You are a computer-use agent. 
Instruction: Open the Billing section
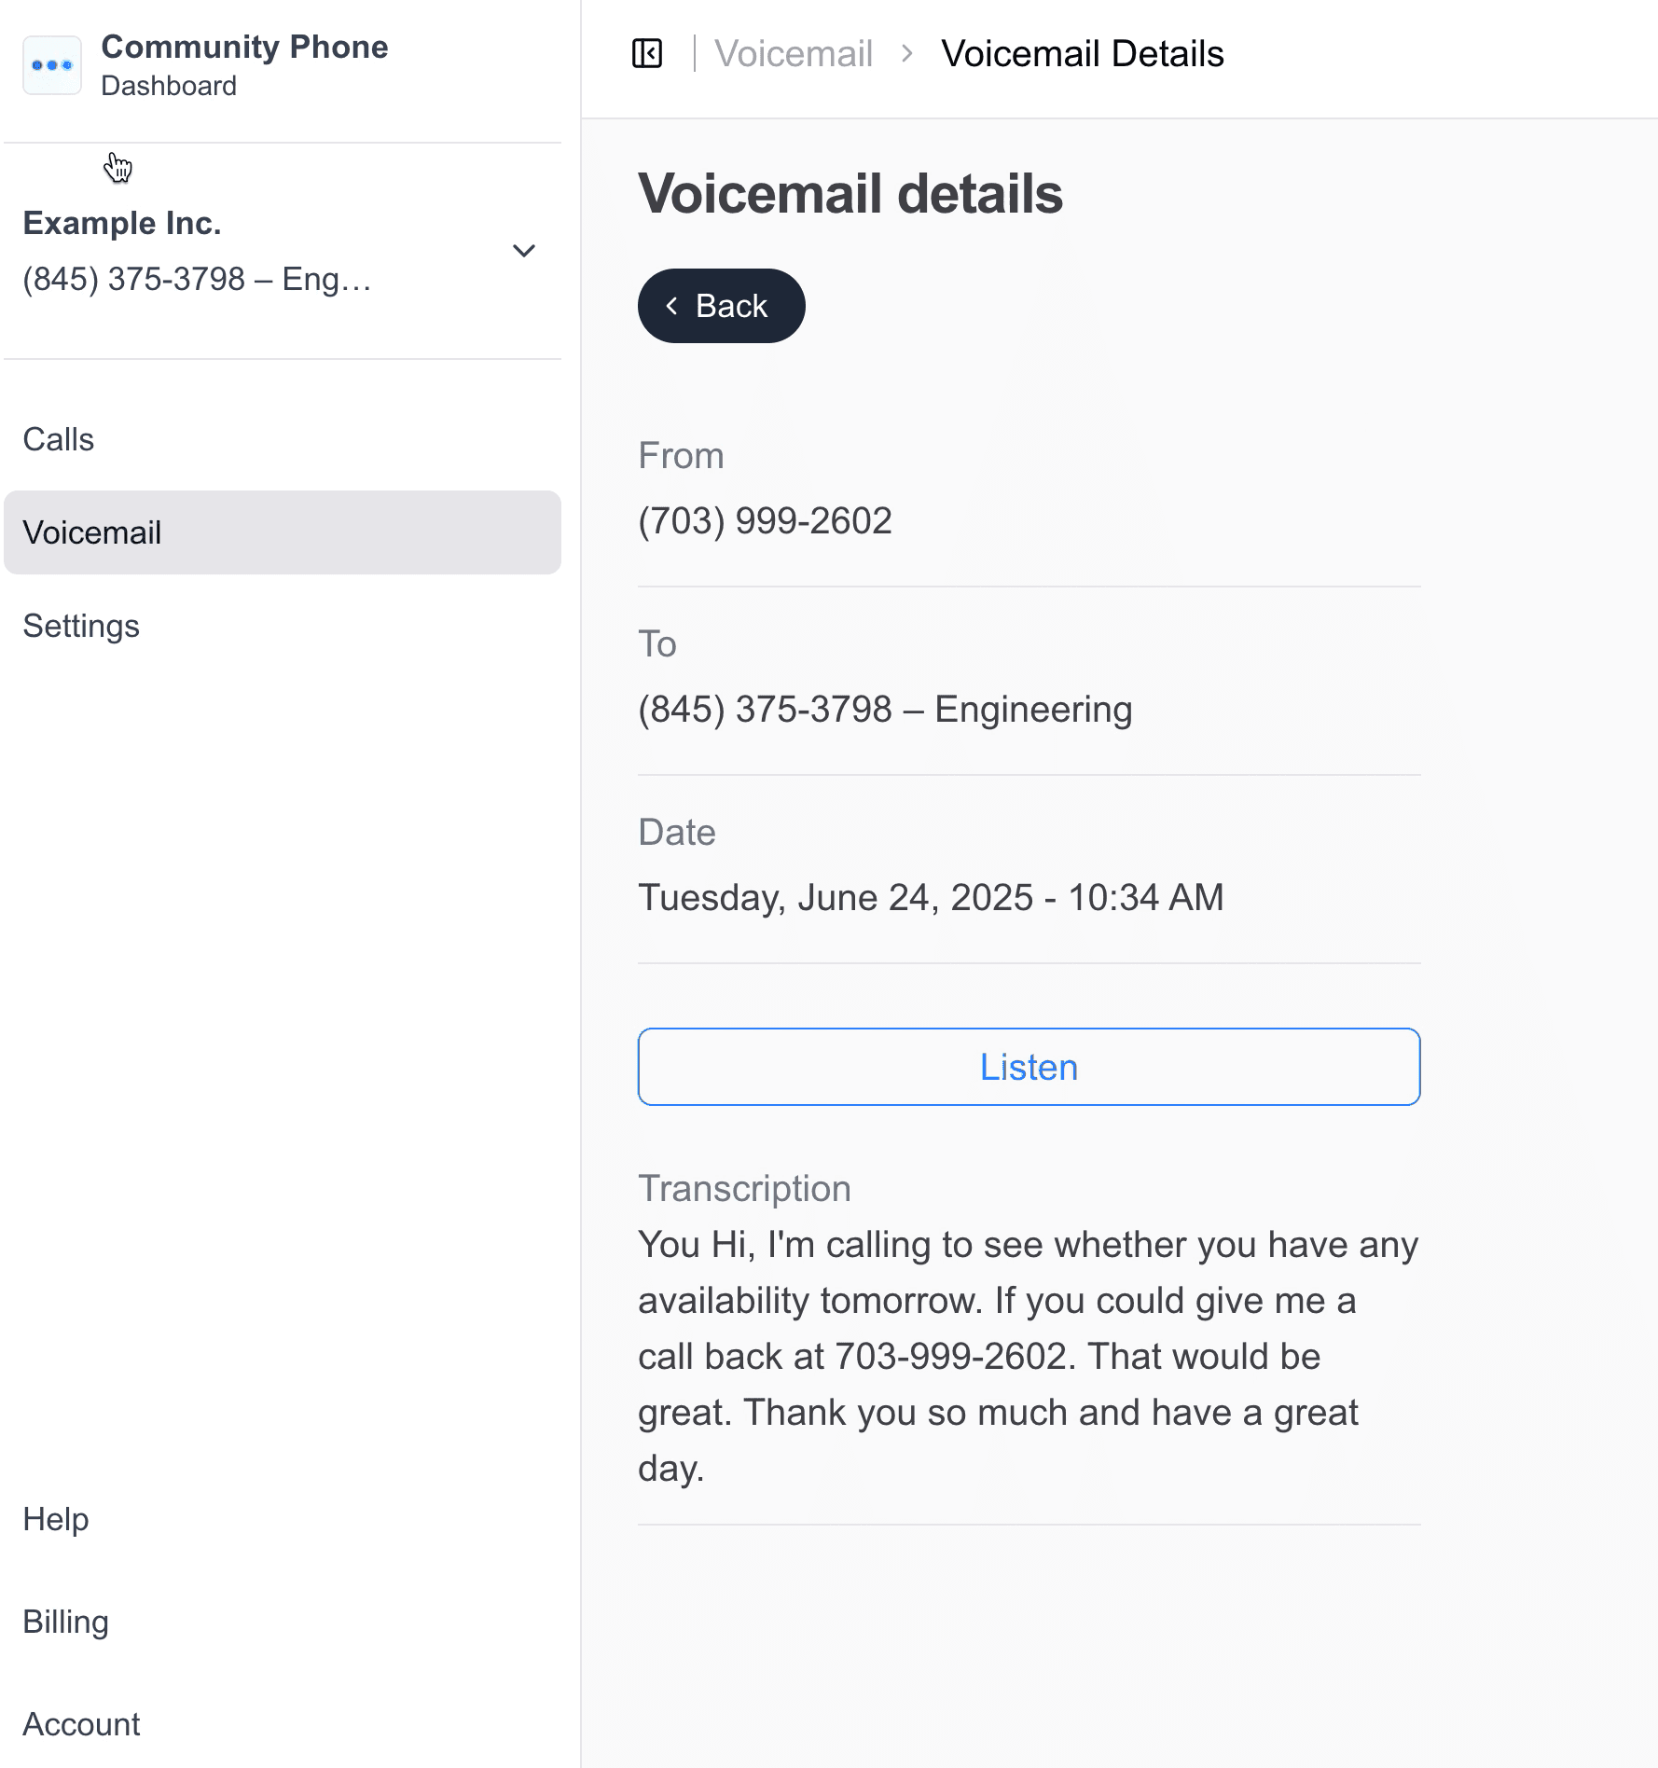pyautogui.click(x=65, y=1621)
